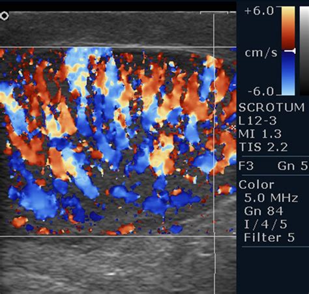
Task: Click the Color mode heading
Action: pos(256,185)
